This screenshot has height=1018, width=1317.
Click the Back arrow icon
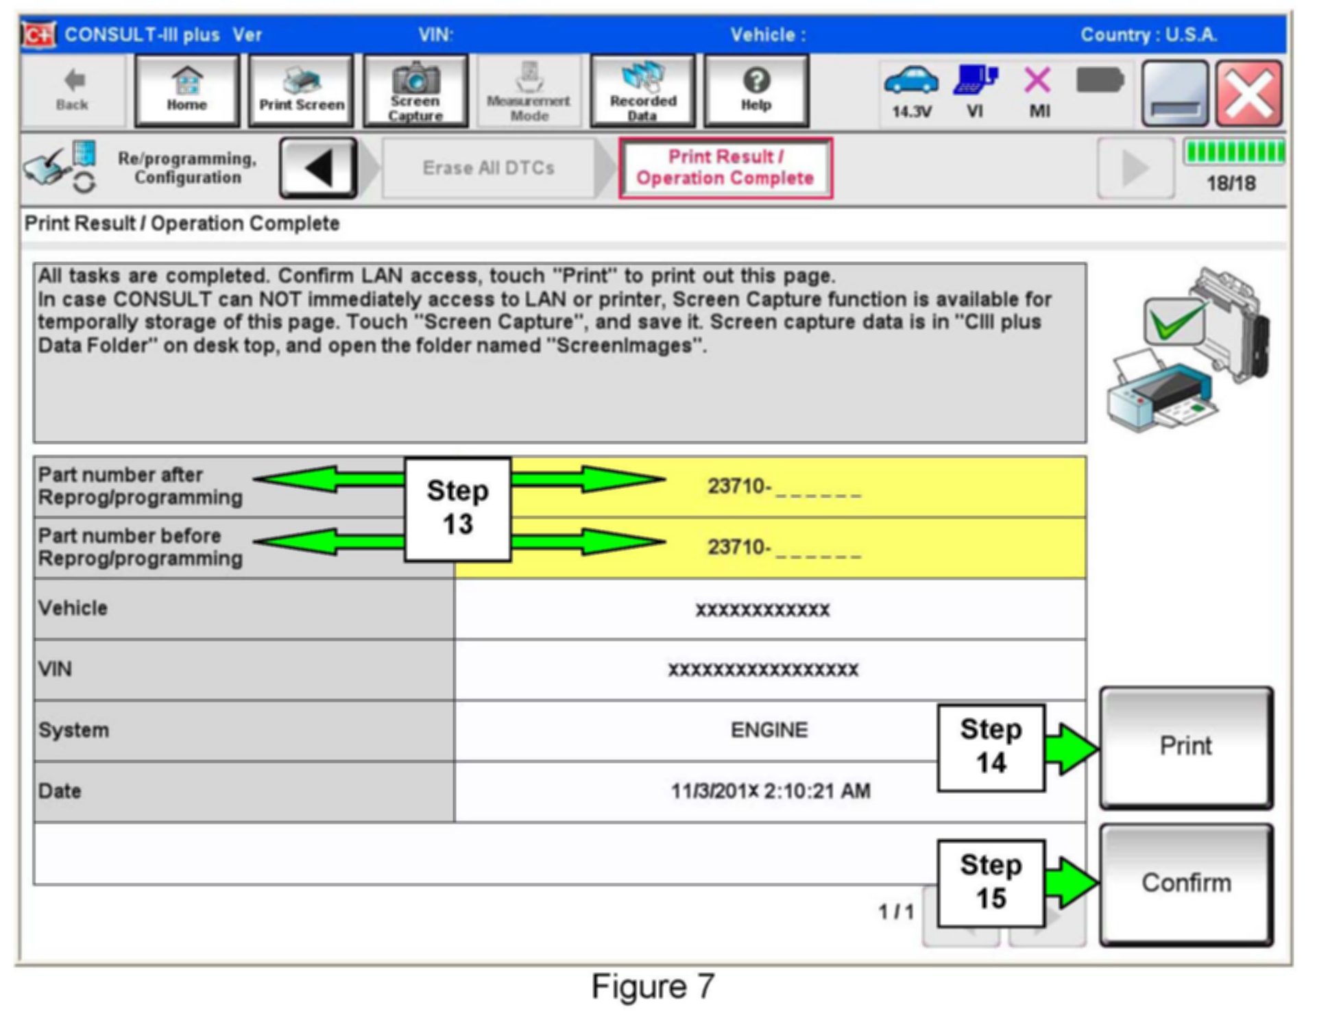point(72,90)
